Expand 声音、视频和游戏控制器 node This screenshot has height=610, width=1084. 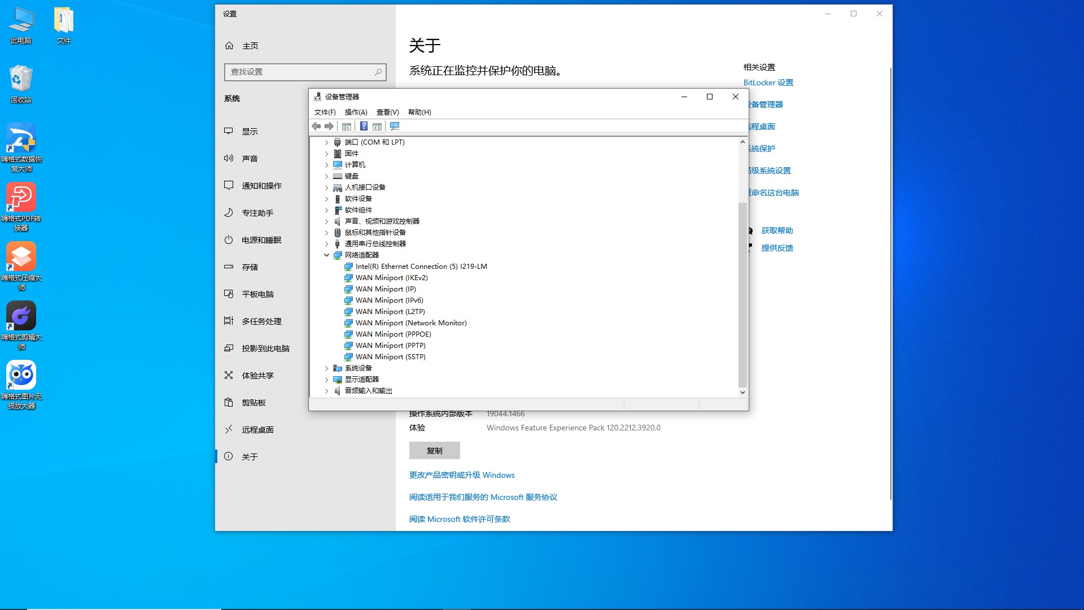point(326,221)
